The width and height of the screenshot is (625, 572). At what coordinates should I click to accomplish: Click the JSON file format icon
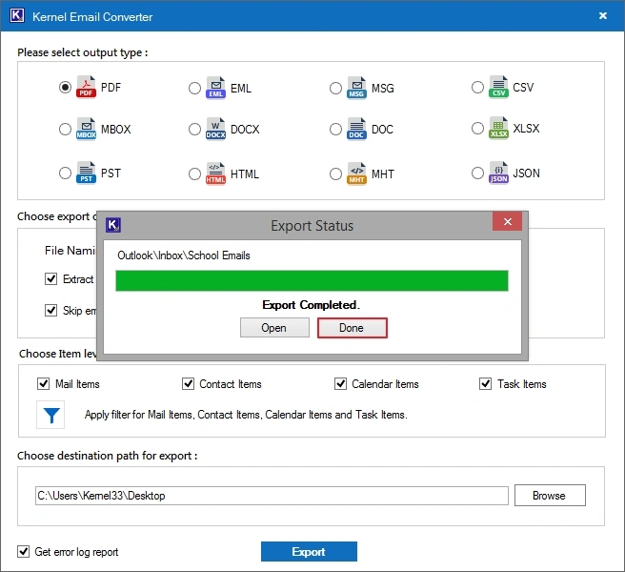[x=498, y=173]
